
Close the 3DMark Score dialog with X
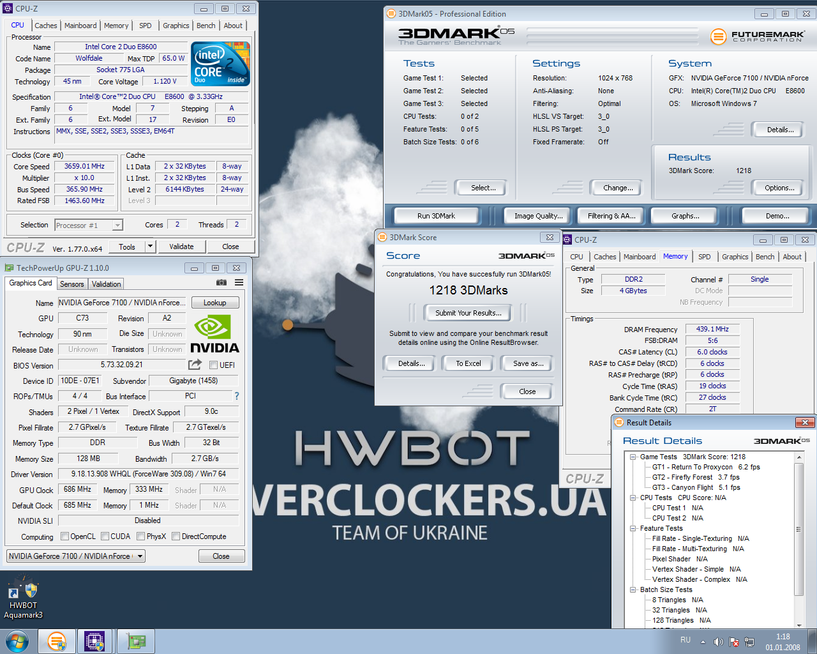pyautogui.click(x=550, y=237)
